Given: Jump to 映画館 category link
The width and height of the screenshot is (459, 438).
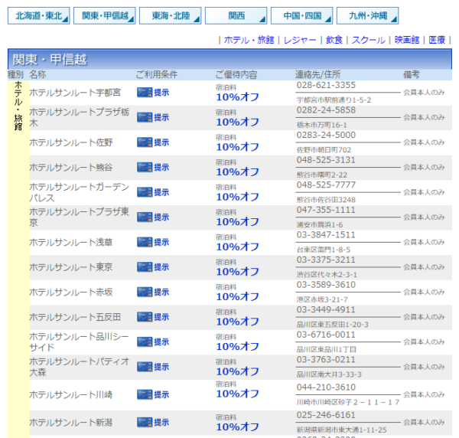Looking at the screenshot, I should (x=407, y=40).
